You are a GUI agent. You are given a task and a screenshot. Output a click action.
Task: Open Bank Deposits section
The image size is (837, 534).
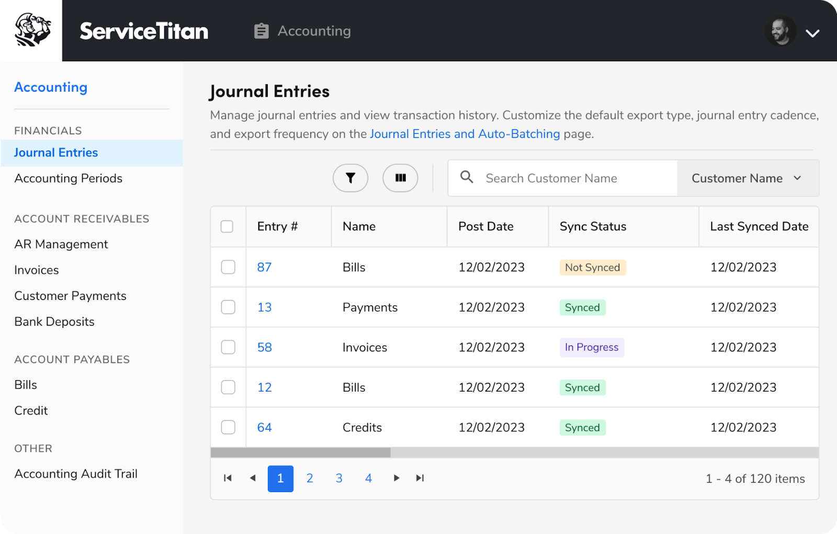(54, 321)
